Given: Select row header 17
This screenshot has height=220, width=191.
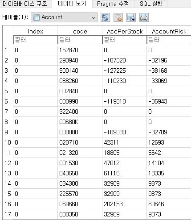Looking at the screenshot, I should point(8,214).
